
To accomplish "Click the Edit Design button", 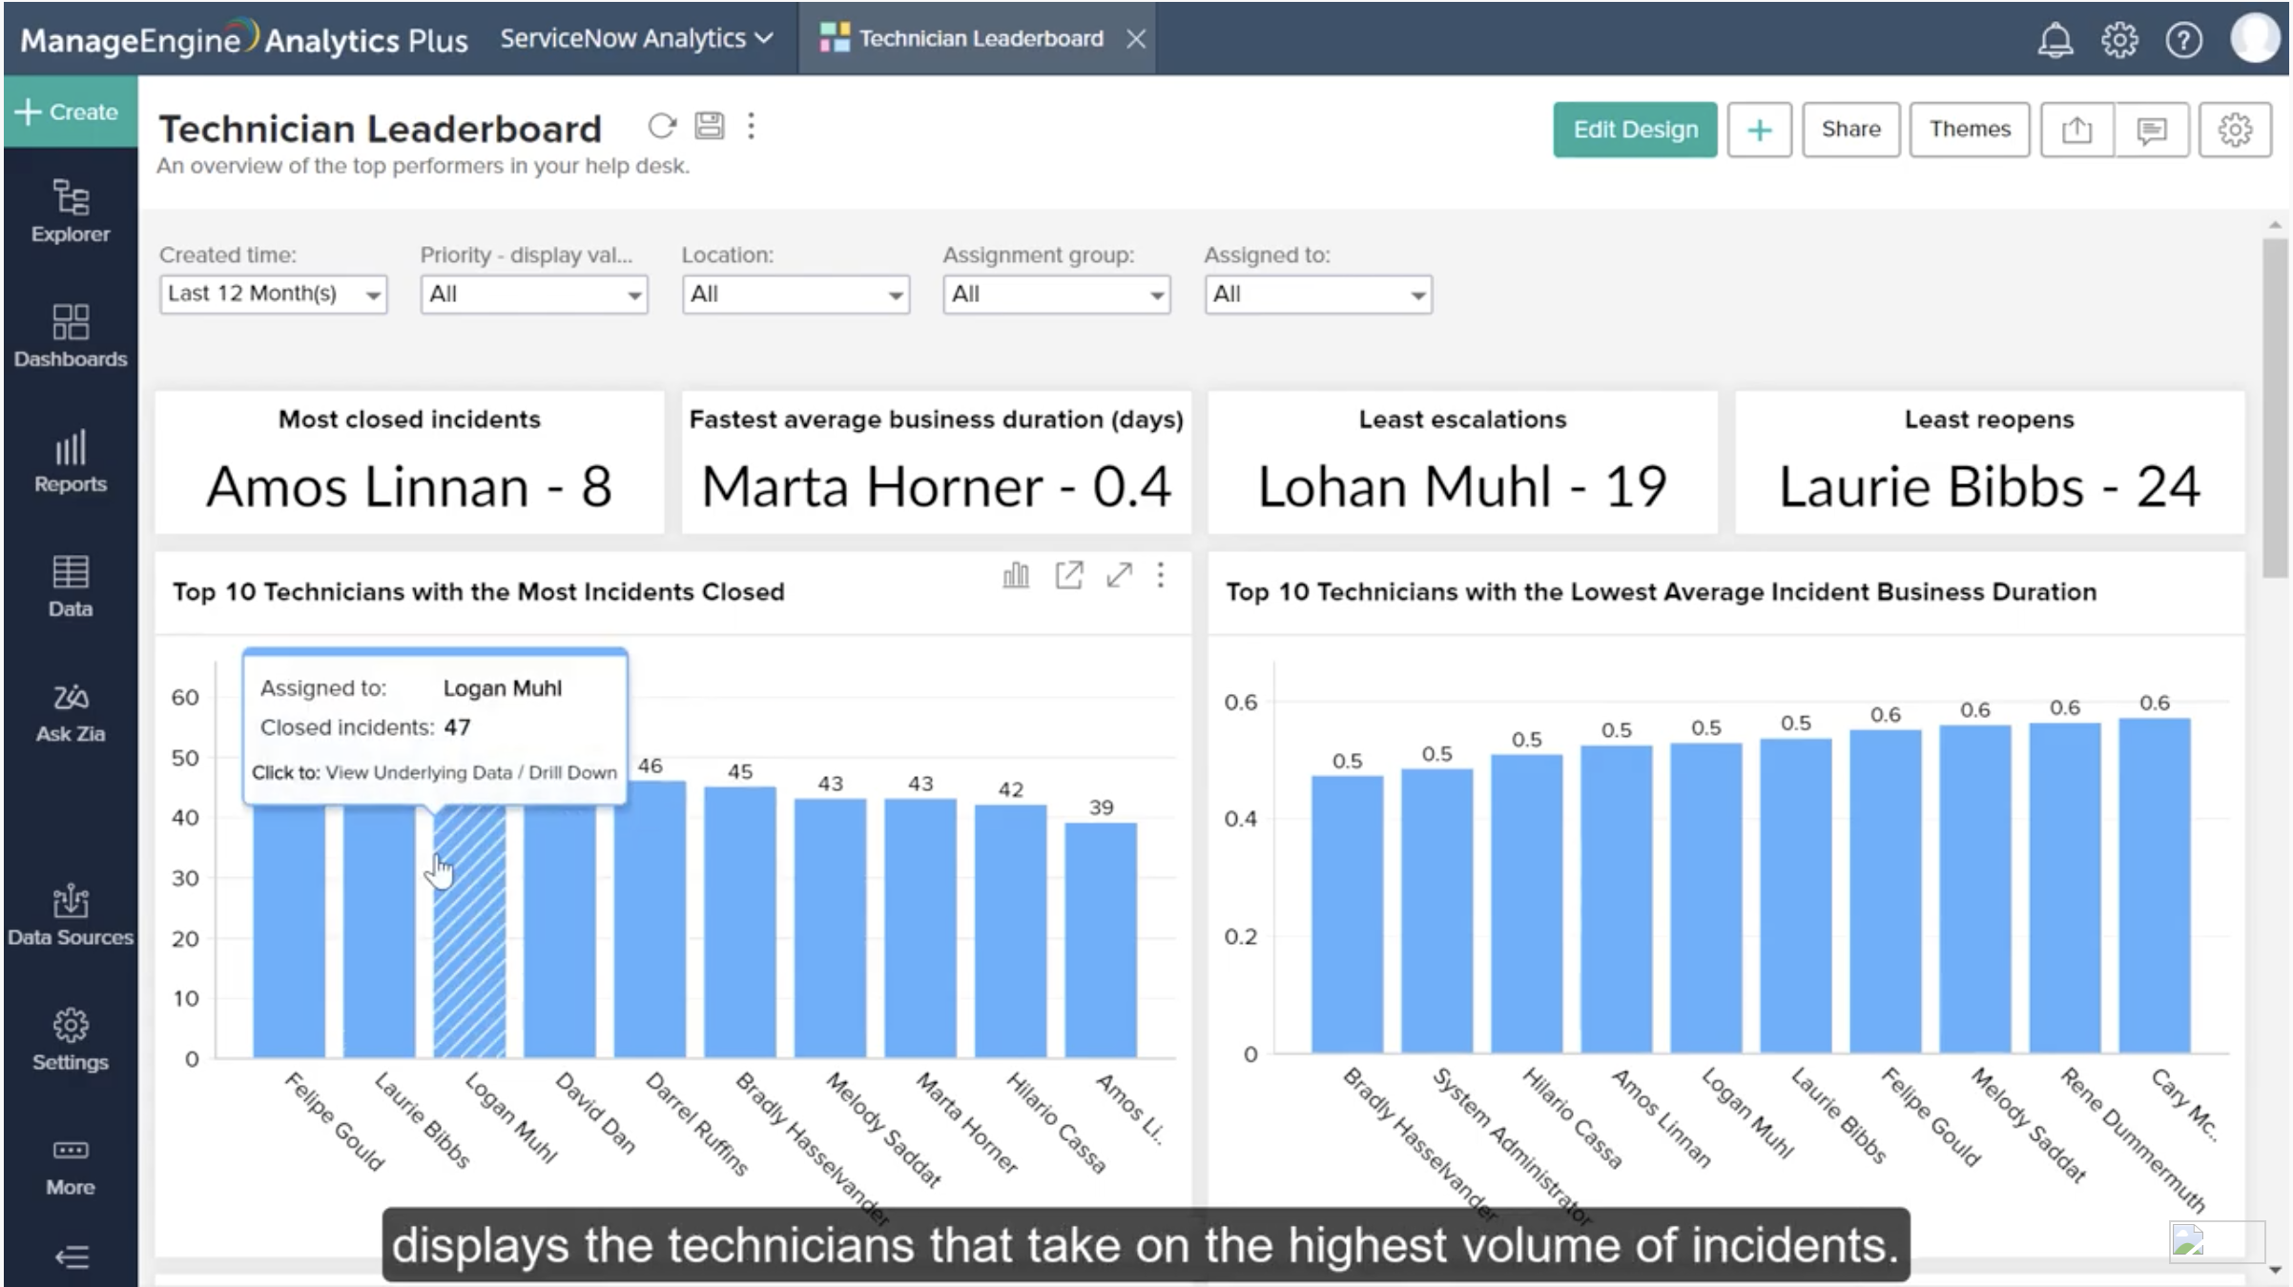I will (x=1634, y=130).
